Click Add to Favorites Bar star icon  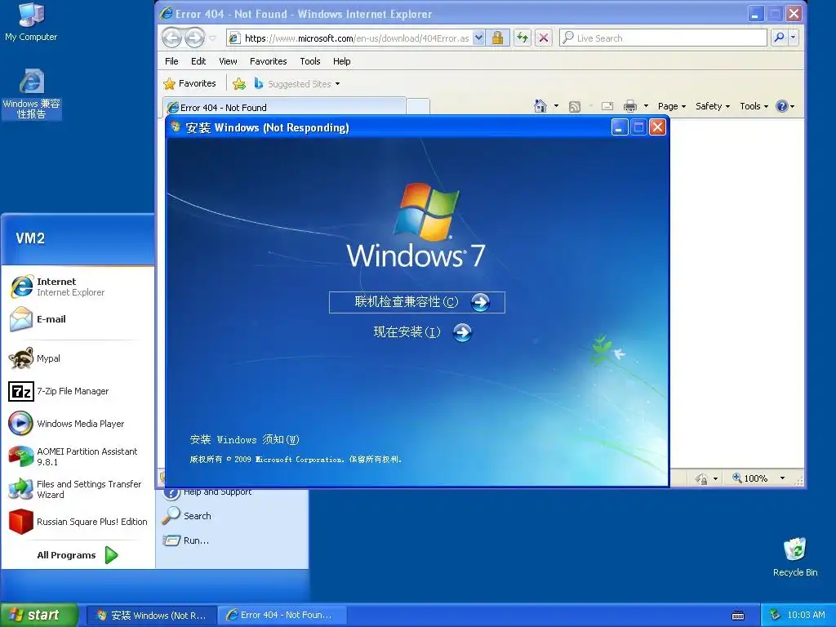(x=239, y=84)
